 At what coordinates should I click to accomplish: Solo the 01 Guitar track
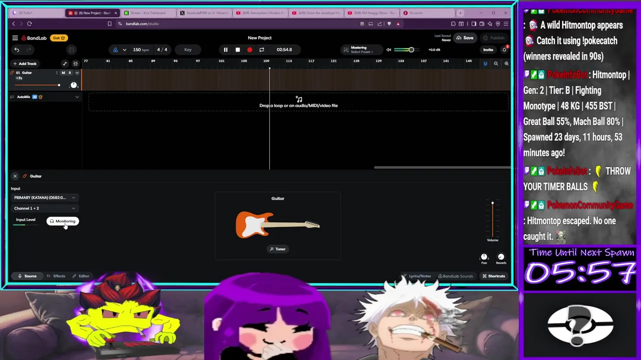pos(70,73)
